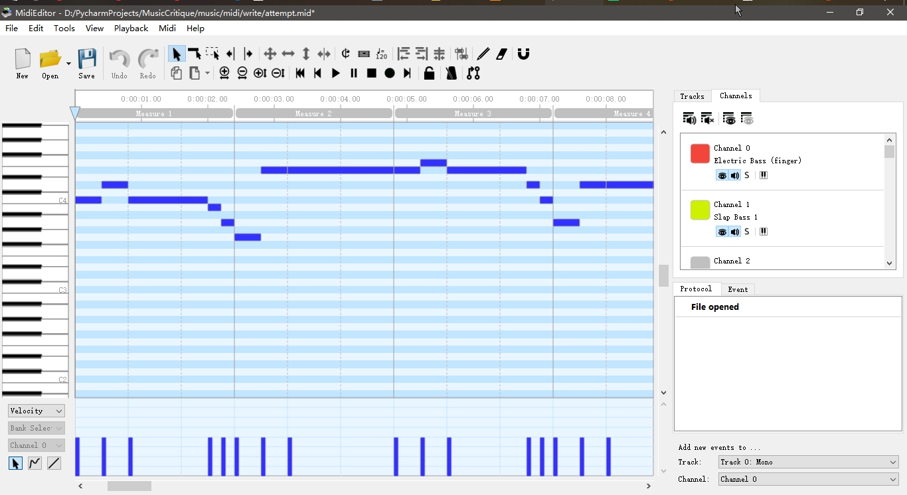This screenshot has width=907, height=495.
Task: Click the yellow-green Channel 1 color swatch
Action: coord(700,210)
